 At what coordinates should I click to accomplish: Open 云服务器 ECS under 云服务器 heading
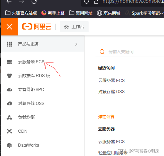(x=112, y=142)
